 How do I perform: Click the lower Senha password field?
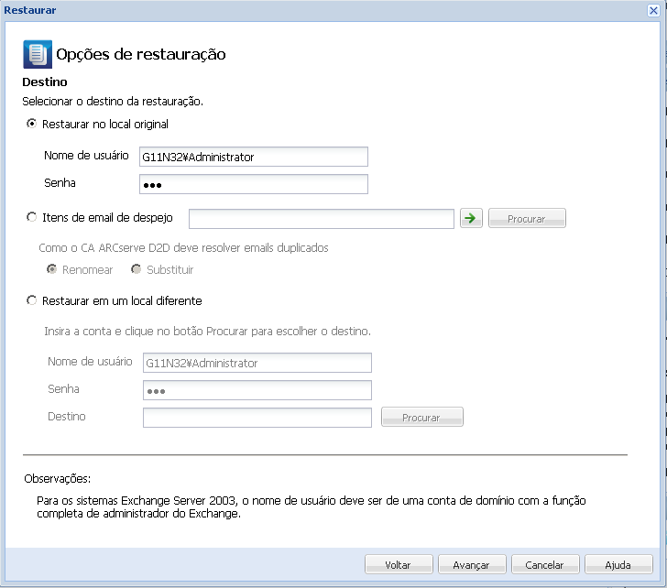(x=257, y=390)
